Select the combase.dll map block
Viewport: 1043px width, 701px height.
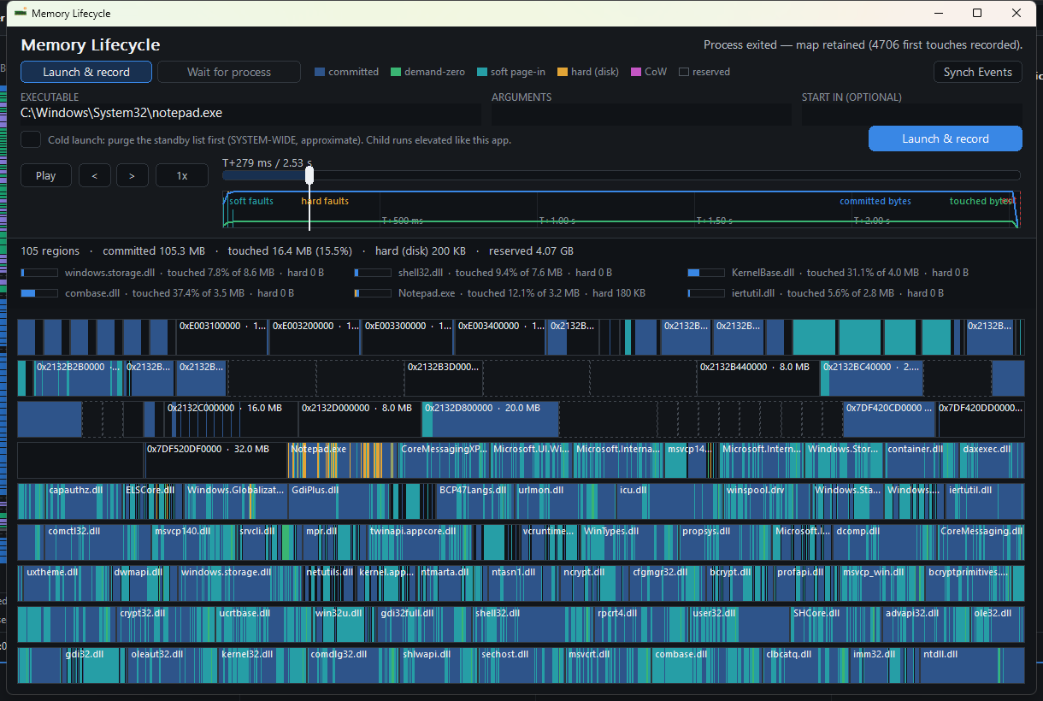tap(707, 665)
